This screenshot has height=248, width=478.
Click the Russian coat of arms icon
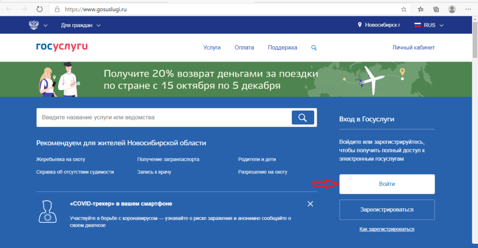[x=34, y=25]
